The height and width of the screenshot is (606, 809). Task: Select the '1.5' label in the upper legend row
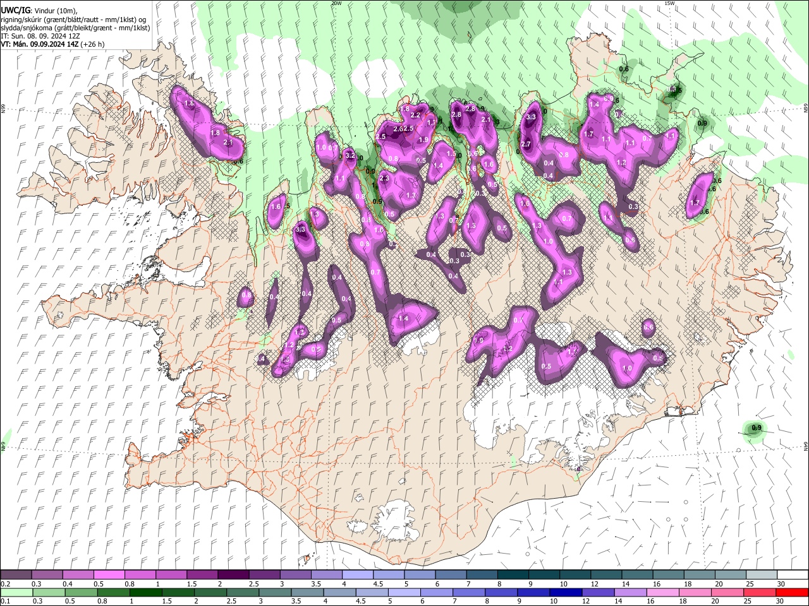tap(192, 584)
